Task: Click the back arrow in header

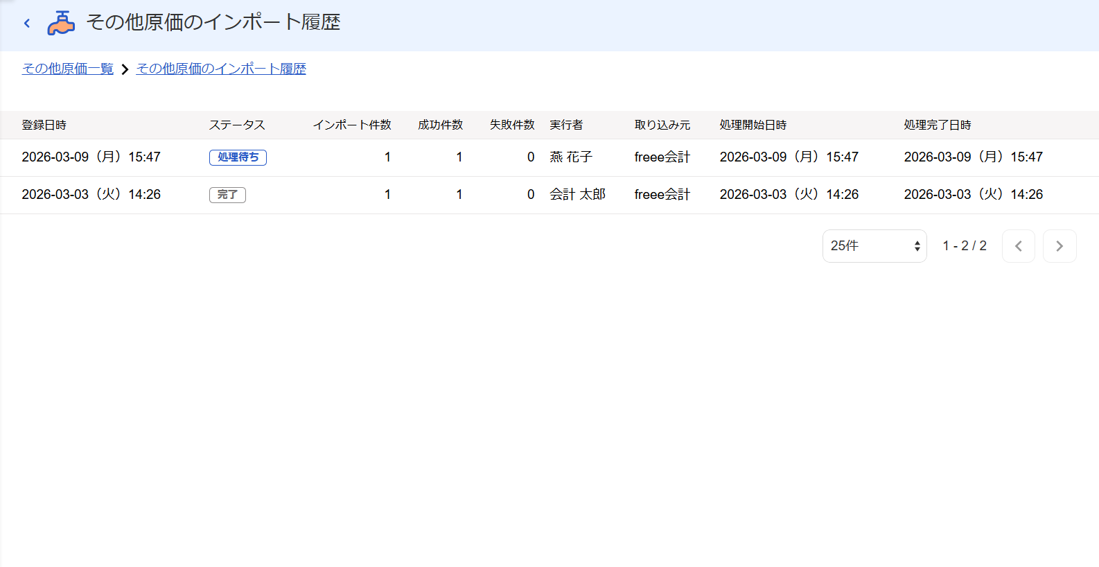Action: pos(27,23)
